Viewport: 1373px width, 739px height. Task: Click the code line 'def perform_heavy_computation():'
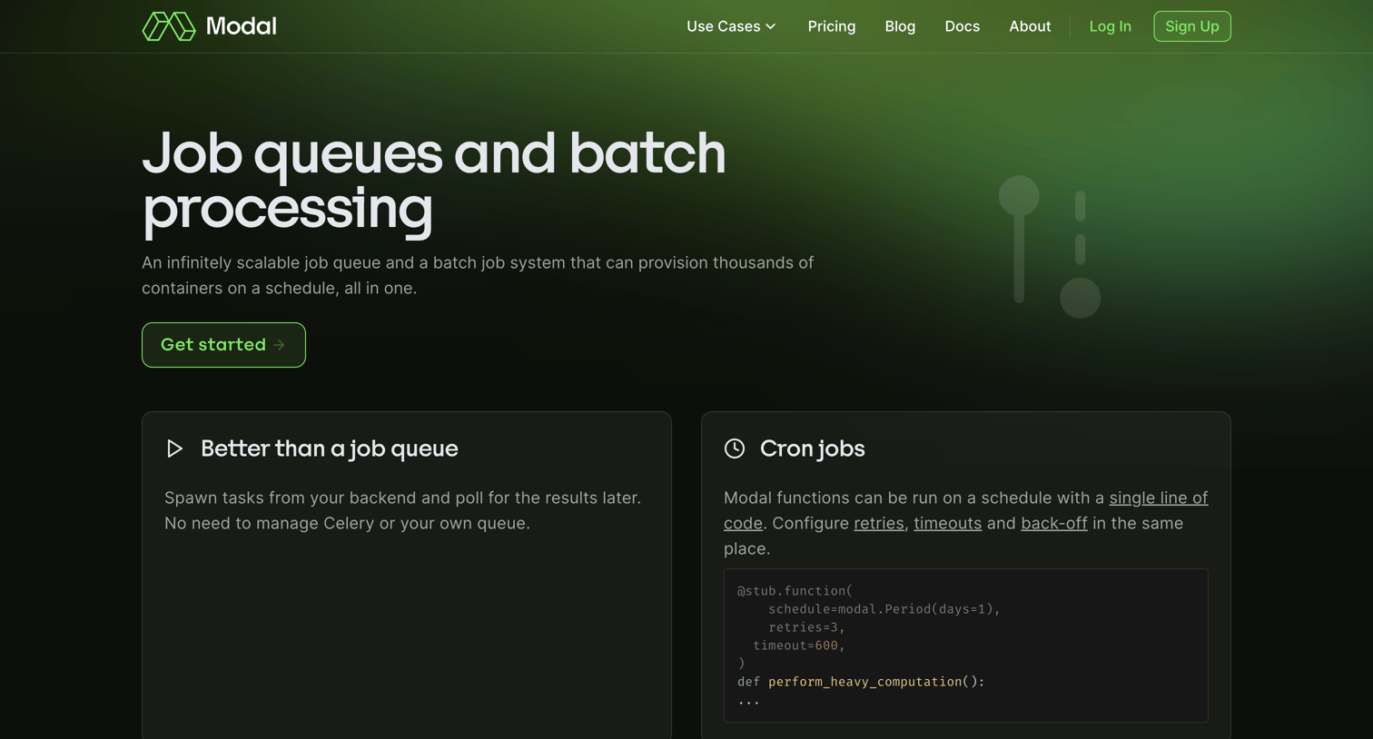coord(861,682)
